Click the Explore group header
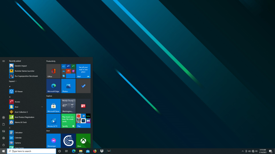This screenshot has width=275, height=154. click(49, 96)
